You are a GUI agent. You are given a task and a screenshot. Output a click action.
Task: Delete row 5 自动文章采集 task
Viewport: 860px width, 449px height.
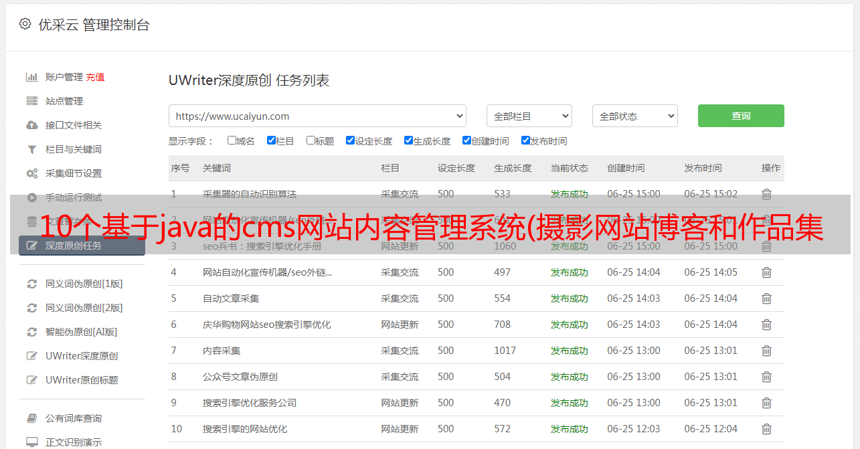point(767,298)
